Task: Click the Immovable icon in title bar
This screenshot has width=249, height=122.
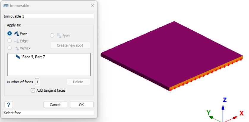Action: point(6,5)
